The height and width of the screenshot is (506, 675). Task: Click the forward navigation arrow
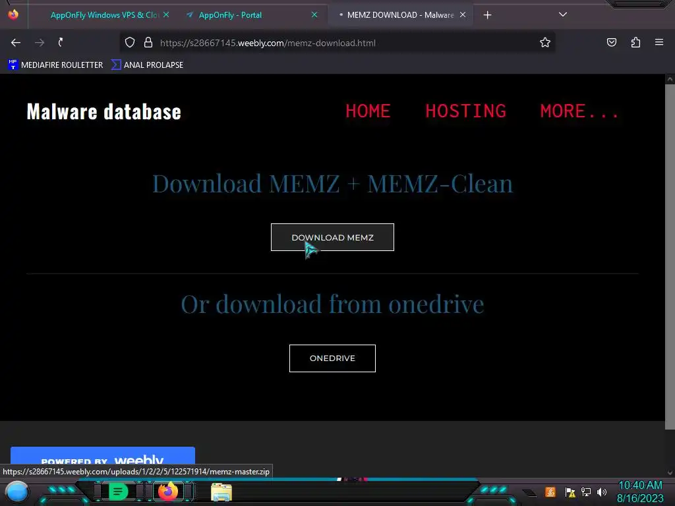point(40,43)
